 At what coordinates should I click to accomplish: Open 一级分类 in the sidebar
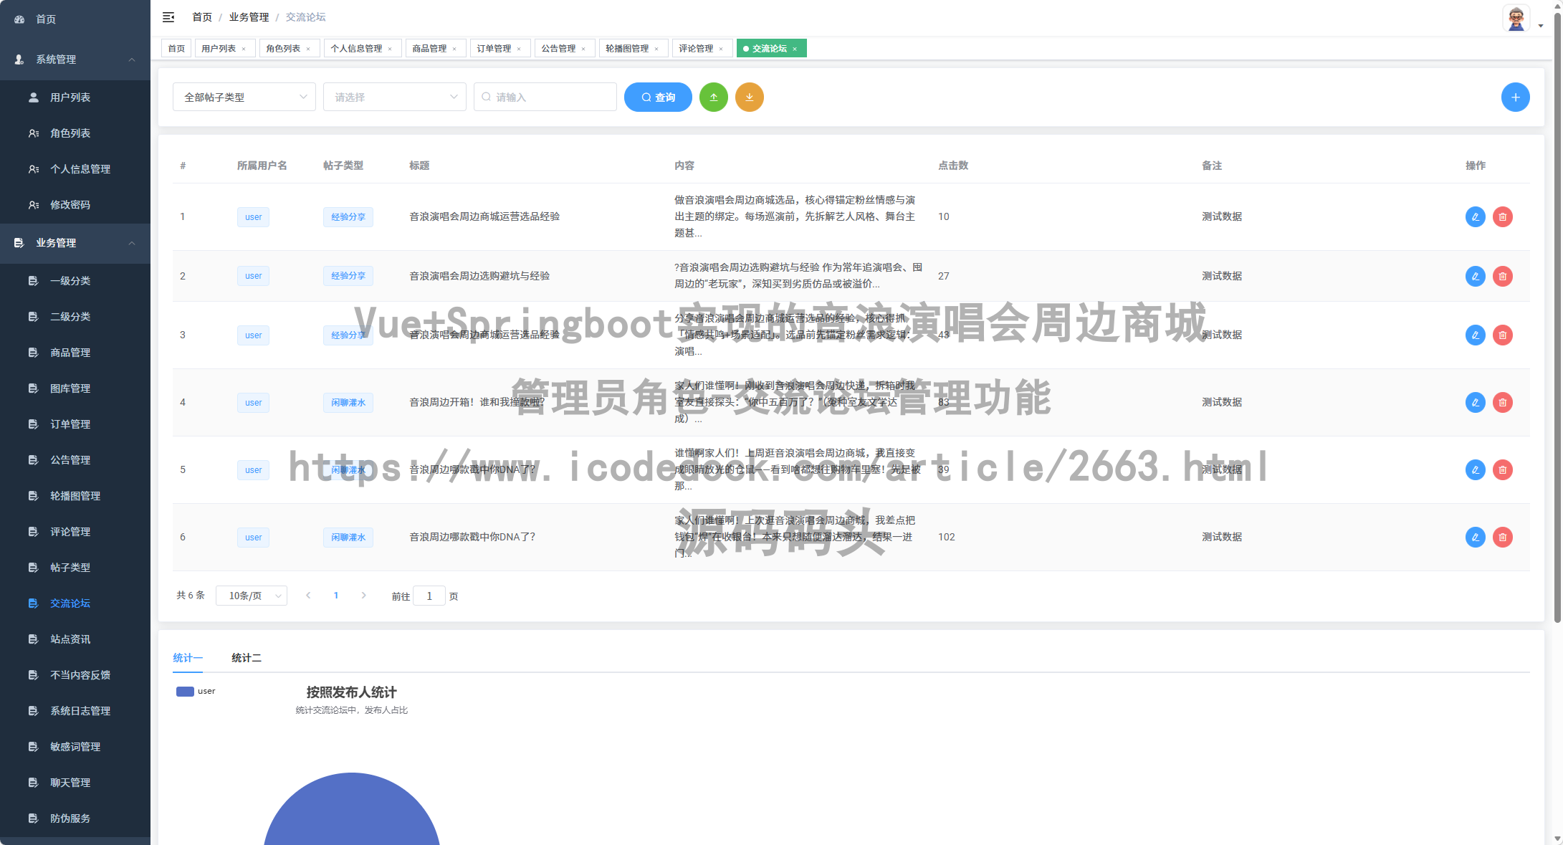75,281
